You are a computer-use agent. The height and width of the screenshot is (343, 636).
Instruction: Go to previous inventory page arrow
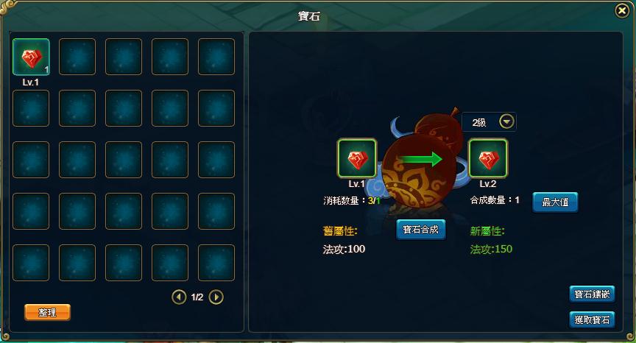(179, 297)
